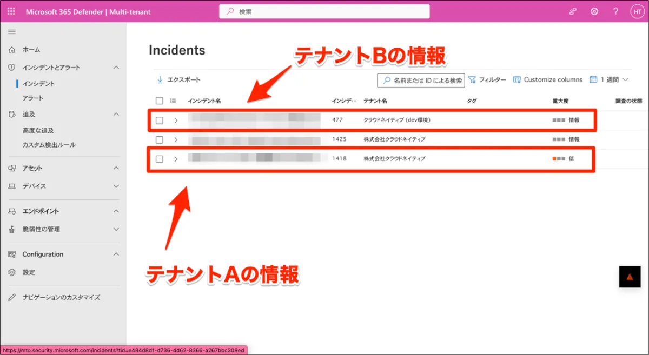Image resolution: width=649 pixels, height=355 pixels.
Task: Click the 低 severity value in row 1418
Action: click(x=571, y=159)
